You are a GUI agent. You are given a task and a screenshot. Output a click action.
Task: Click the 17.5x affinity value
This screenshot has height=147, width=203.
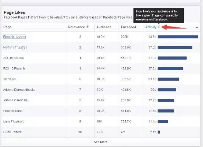152,111
